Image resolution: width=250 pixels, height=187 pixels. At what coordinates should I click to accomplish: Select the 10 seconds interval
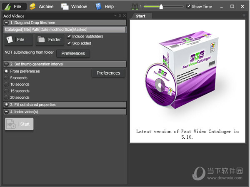pyautogui.click(x=6, y=84)
